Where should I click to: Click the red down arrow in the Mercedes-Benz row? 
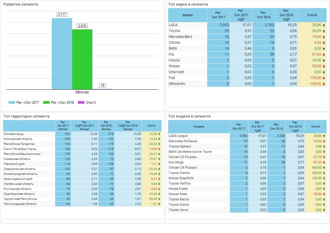(x=324, y=37)
